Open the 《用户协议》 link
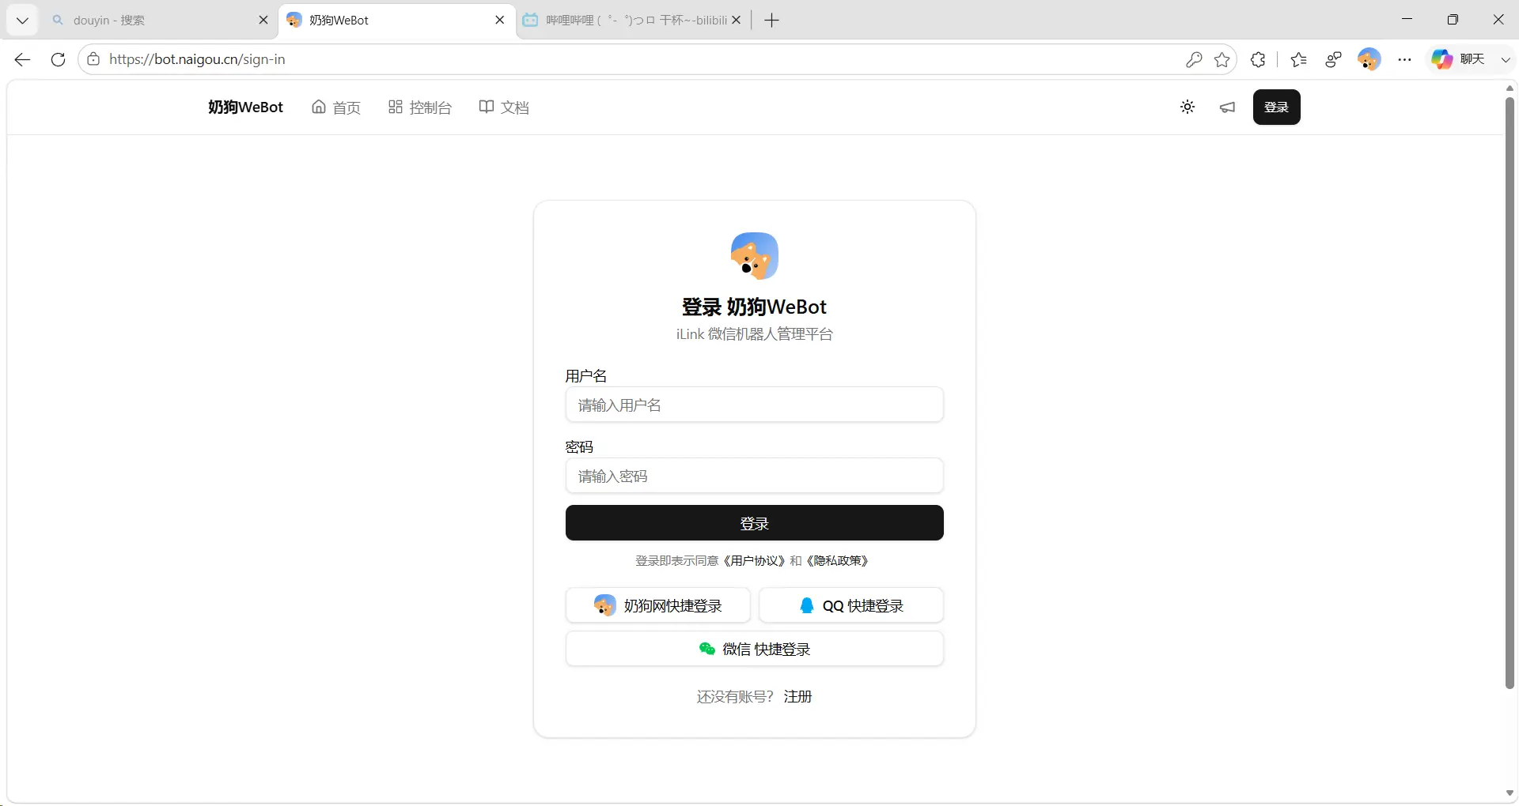This screenshot has width=1519, height=806. coord(755,561)
